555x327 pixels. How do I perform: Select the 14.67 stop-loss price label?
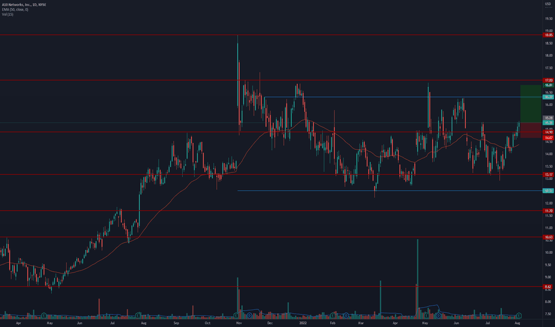548,137
